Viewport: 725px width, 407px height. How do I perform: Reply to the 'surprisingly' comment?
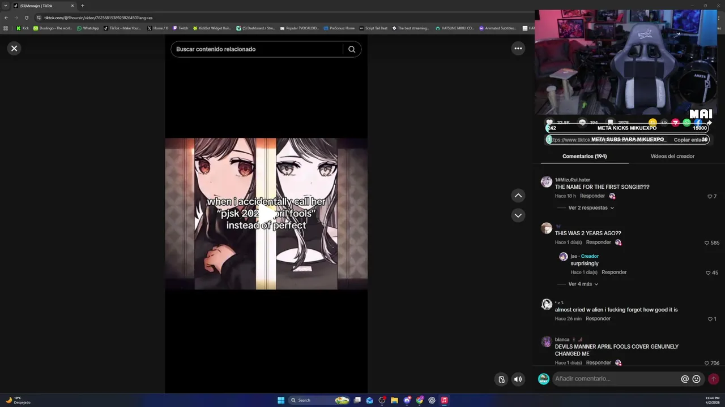click(x=614, y=272)
